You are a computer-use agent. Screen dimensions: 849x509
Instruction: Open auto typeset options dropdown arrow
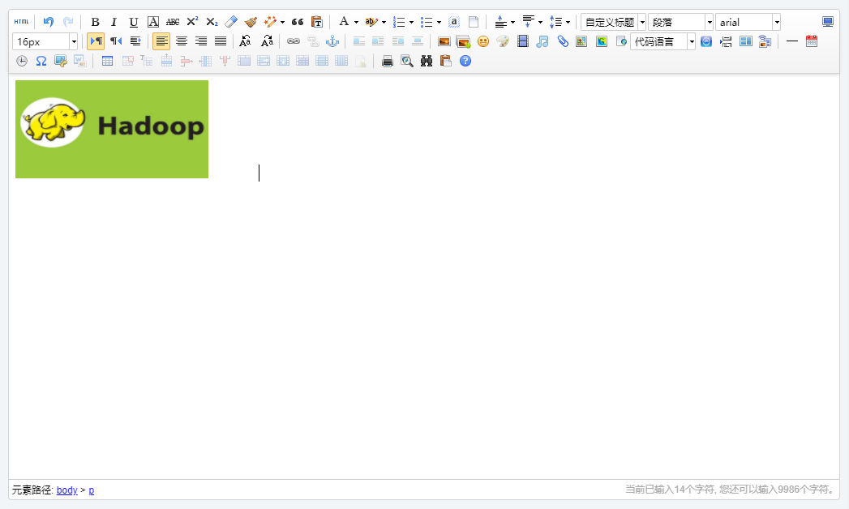pyautogui.click(x=282, y=22)
